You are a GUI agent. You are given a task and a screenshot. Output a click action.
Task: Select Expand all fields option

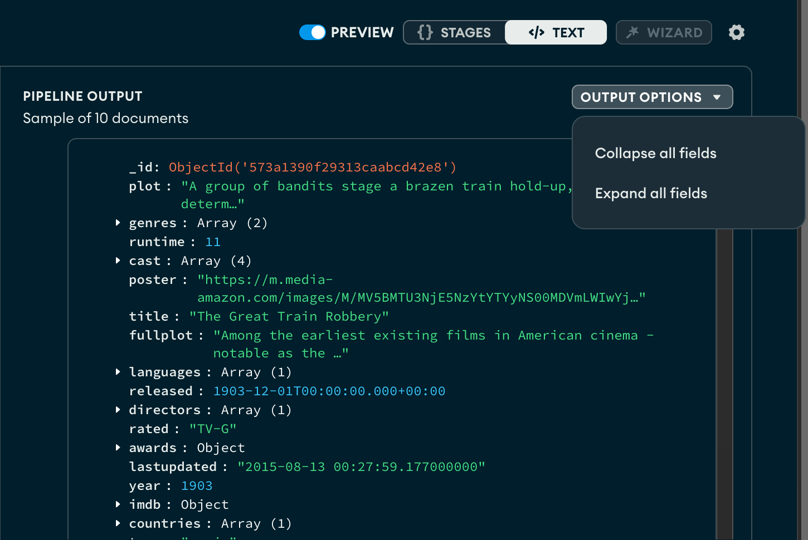tap(651, 193)
